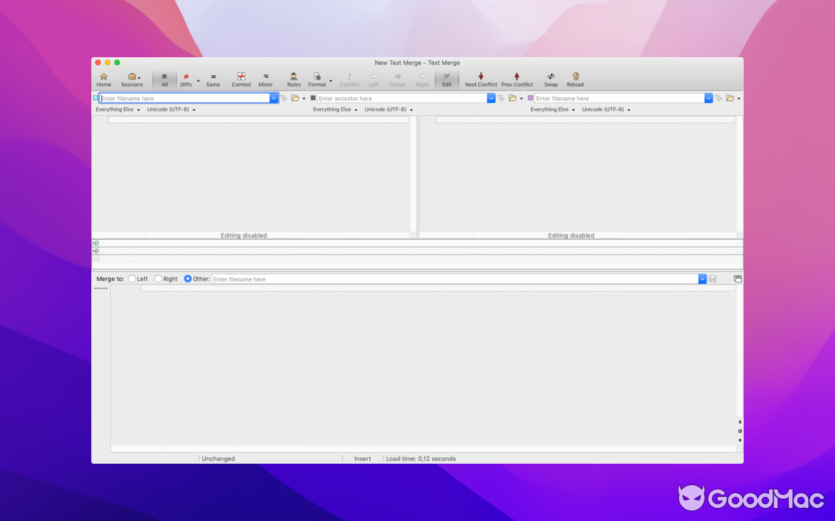
Task: Reload the comparison files
Action: point(575,78)
